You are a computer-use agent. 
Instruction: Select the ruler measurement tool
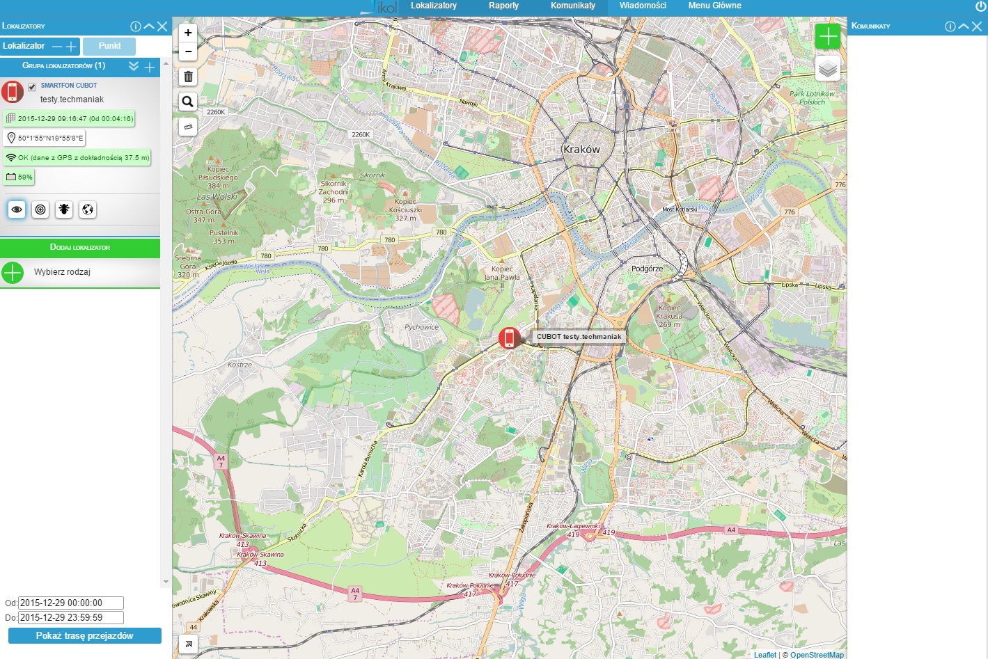tap(188, 127)
